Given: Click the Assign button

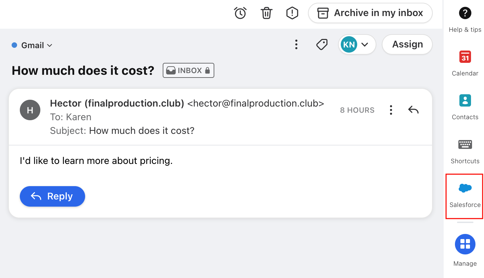Looking at the screenshot, I should click(x=407, y=44).
